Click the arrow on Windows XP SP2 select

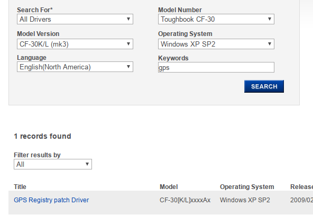pyautogui.click(x=270, y=44)
